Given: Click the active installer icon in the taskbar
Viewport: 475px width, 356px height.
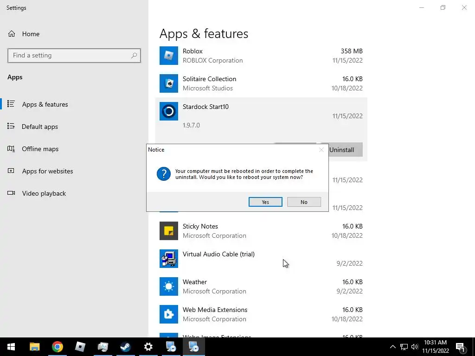Looking at the screenshot, I should [193, 347].
